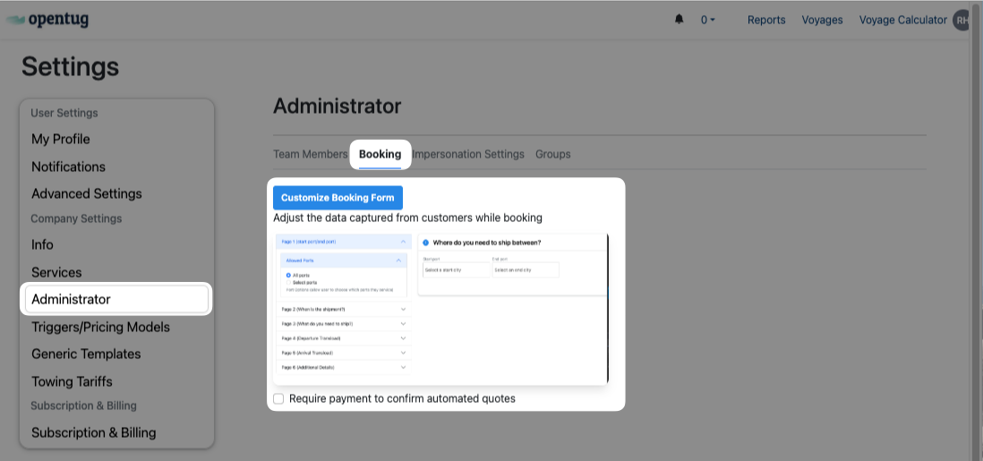Click the 'Administrator' section heading
Screen dimensions: 983x461
point(338,106)
